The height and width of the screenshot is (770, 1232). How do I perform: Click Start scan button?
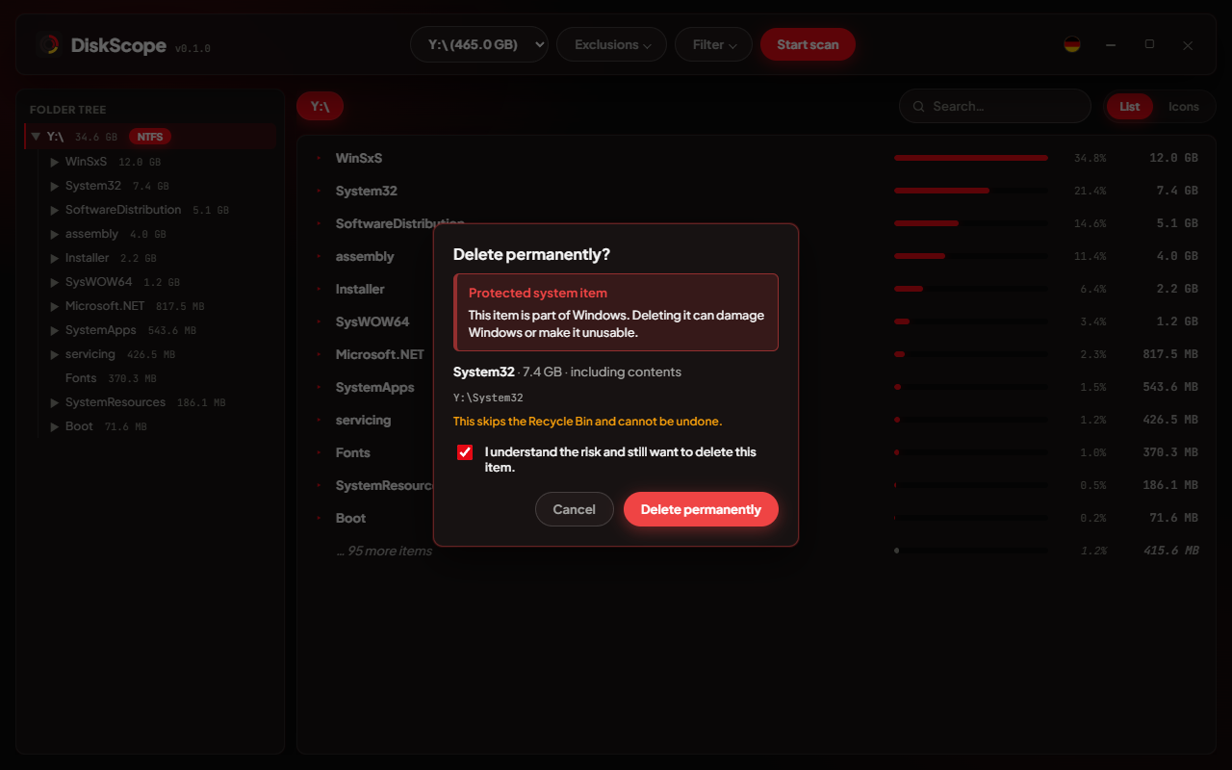point(808,44)
